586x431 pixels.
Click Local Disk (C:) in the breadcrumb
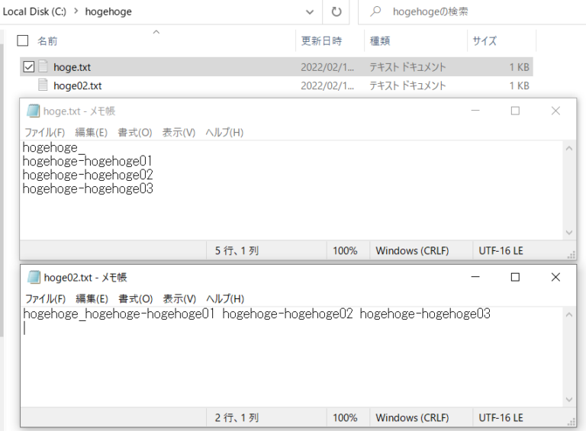tap(34, 11)
